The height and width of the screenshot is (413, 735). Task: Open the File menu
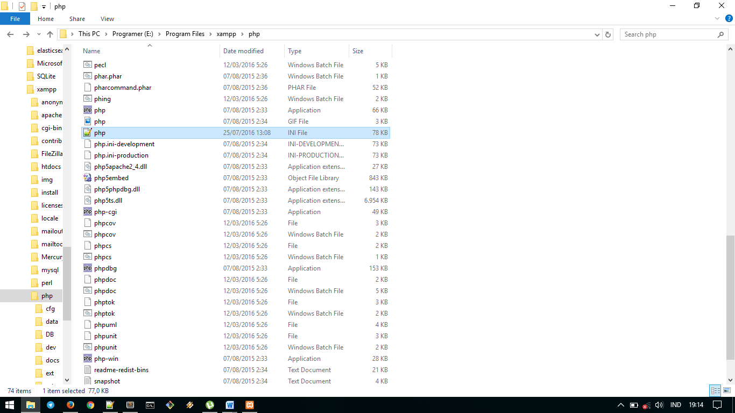coord(15,19)
